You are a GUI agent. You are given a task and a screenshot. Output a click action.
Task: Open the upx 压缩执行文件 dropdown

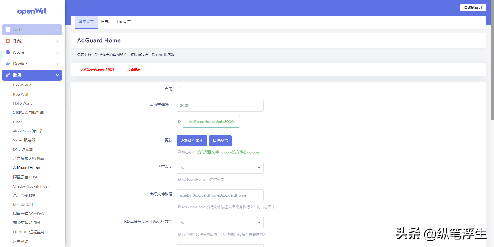point(220,222)
